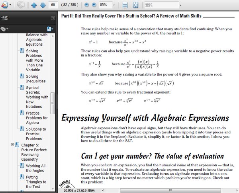Collapse the bookmarks panel with the arrow button
This screenshot has height=193, width=239.
pyautogui.click(x=53, y=18)
